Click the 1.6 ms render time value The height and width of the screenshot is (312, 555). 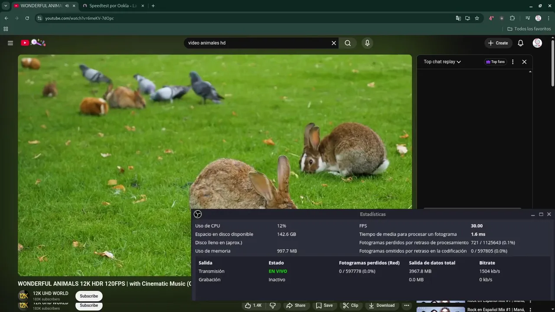478,234
